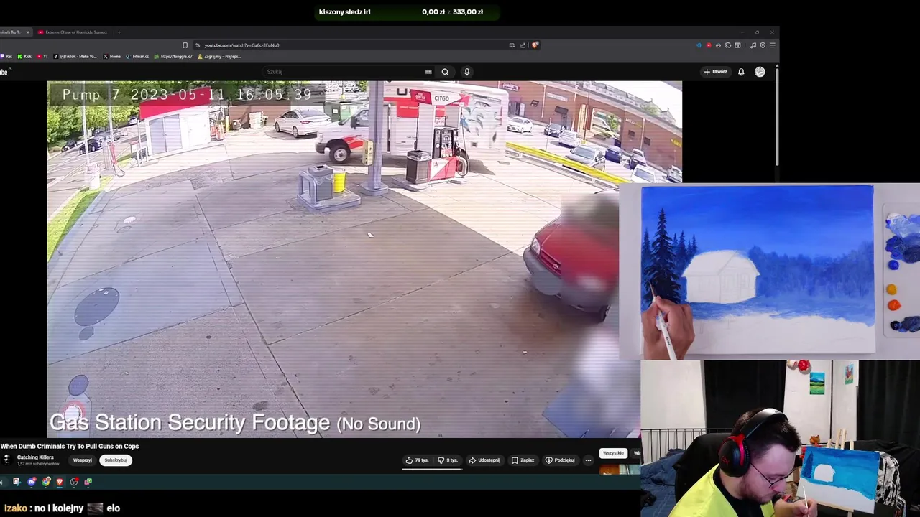Open the browser hamburger menu

pyautogui.click(x=773, y=45)
